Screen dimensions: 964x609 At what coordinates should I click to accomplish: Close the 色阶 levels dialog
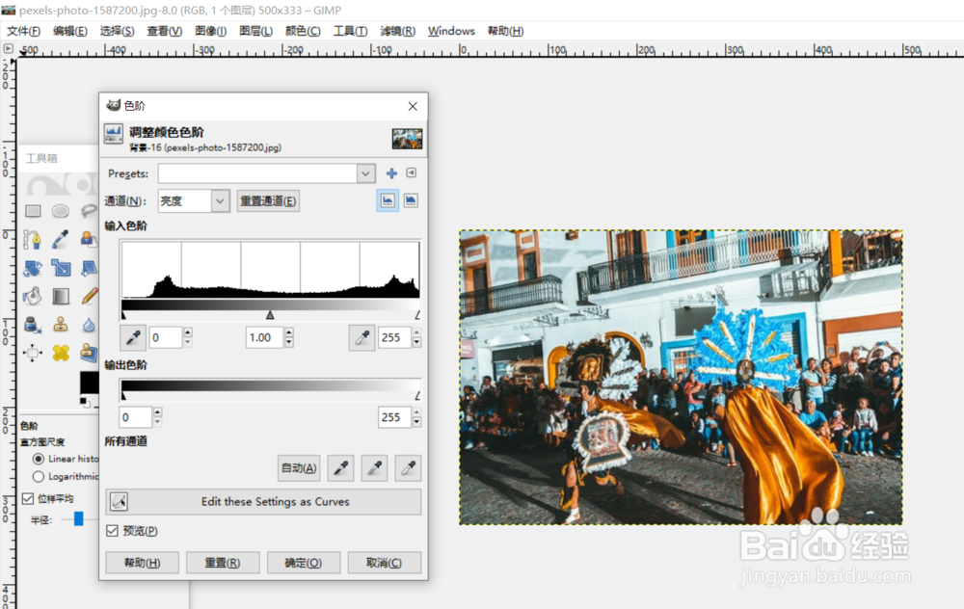(413, 106)
